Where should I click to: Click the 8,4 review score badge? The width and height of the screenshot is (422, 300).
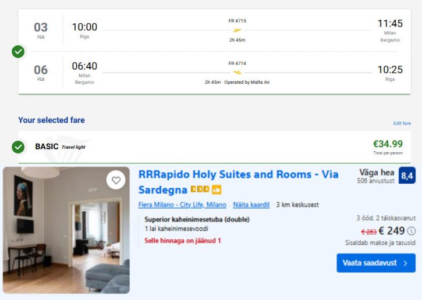coord(407,176)
